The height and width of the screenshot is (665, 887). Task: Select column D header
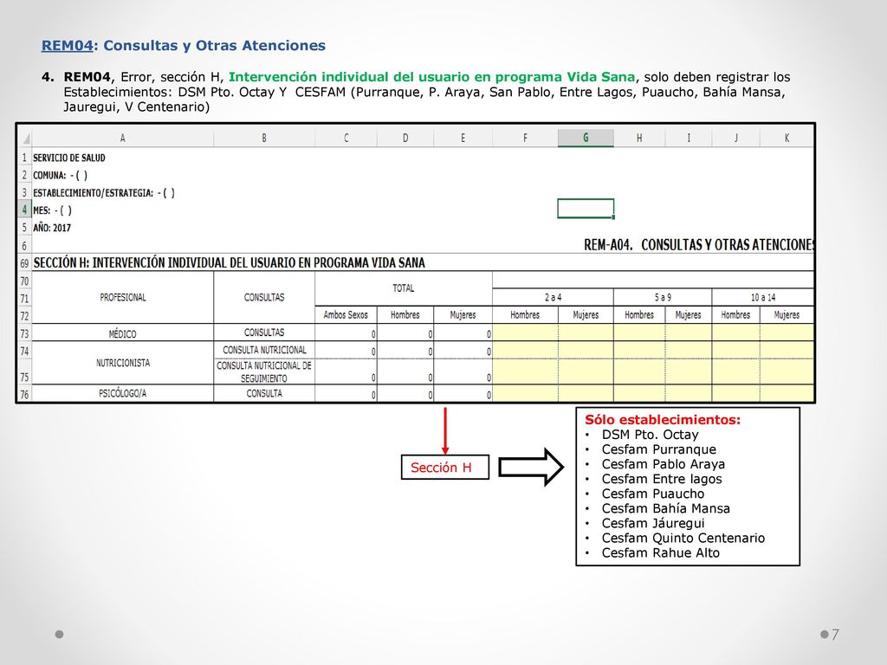coord(405,138)
